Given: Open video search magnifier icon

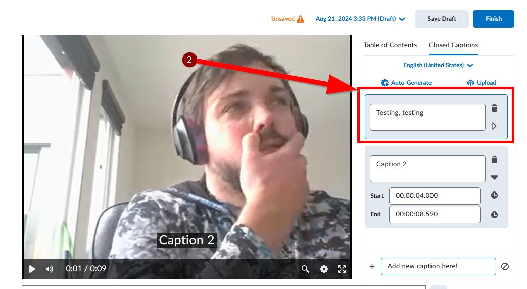Looking at the screenshot, I should coord(305,269).
